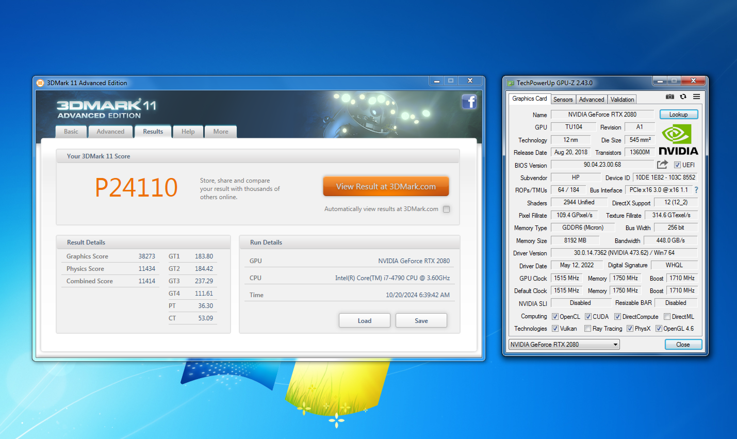Click the run time 10/20/2024 6:39:42 AM
Image resolution: width=737 pixels, height=439 pixels.
pos(418,295)
